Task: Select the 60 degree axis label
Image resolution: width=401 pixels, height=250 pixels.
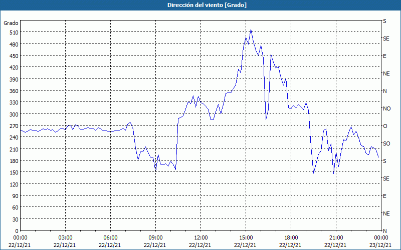Action: coord(15,207)
